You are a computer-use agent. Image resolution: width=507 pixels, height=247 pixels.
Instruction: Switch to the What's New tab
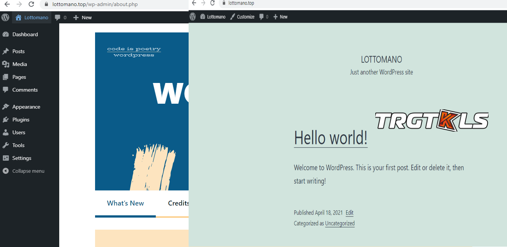click(125, 203)
